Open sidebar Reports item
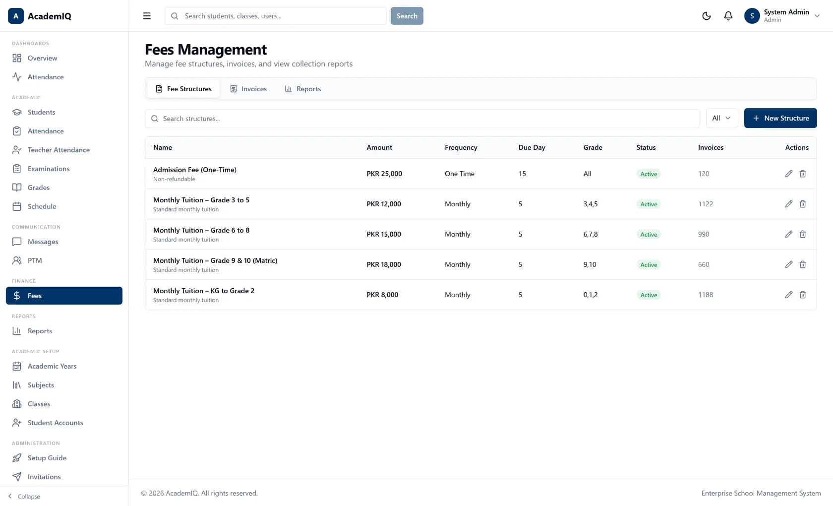 pyautogui.click(x=64, y=331)
